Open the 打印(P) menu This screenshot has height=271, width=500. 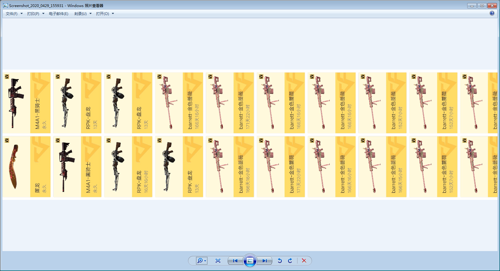tap(36, 14)
